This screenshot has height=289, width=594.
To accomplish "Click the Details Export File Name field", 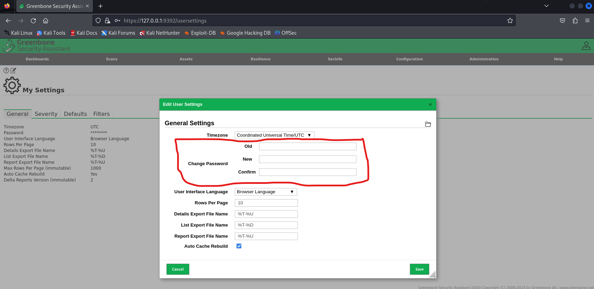I will click(x=266, y=214).
